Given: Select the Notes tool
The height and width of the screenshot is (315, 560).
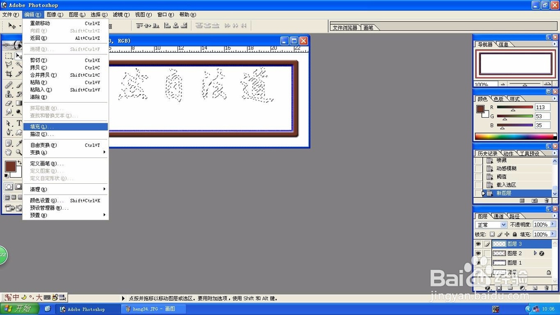Looking at the screenshot, I should click(8, 143).
